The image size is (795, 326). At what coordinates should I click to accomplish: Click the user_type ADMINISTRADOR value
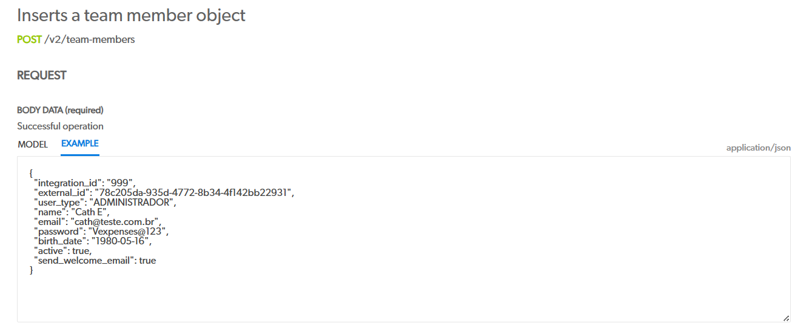pyautogui.click(x=132, y=203)
